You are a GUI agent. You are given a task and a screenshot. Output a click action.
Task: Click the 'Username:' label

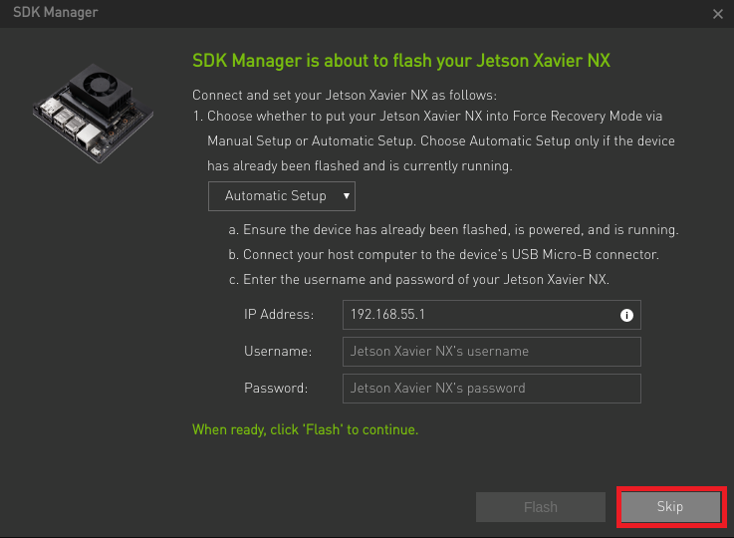[278, 351]
